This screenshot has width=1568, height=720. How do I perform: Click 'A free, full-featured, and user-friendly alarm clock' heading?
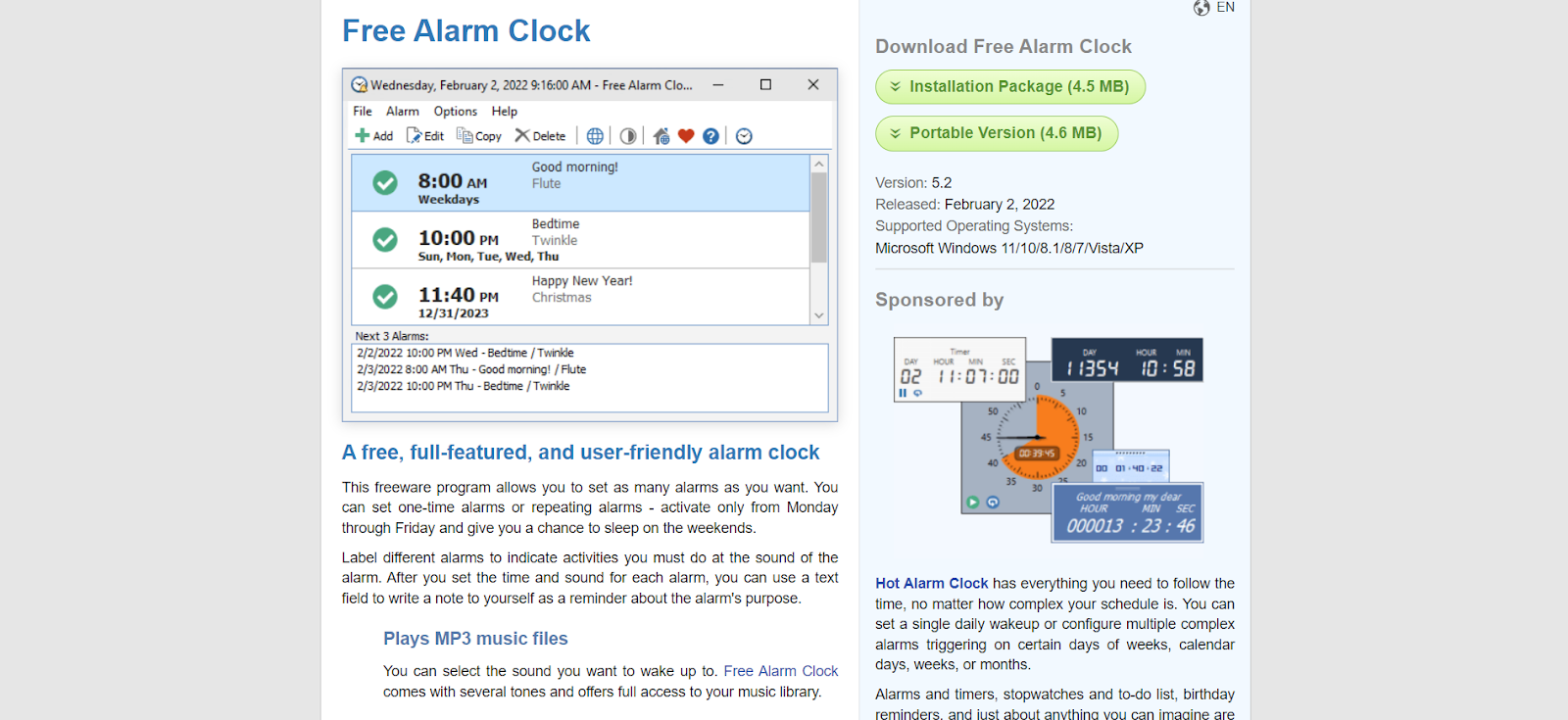click(x=580, y=453)
